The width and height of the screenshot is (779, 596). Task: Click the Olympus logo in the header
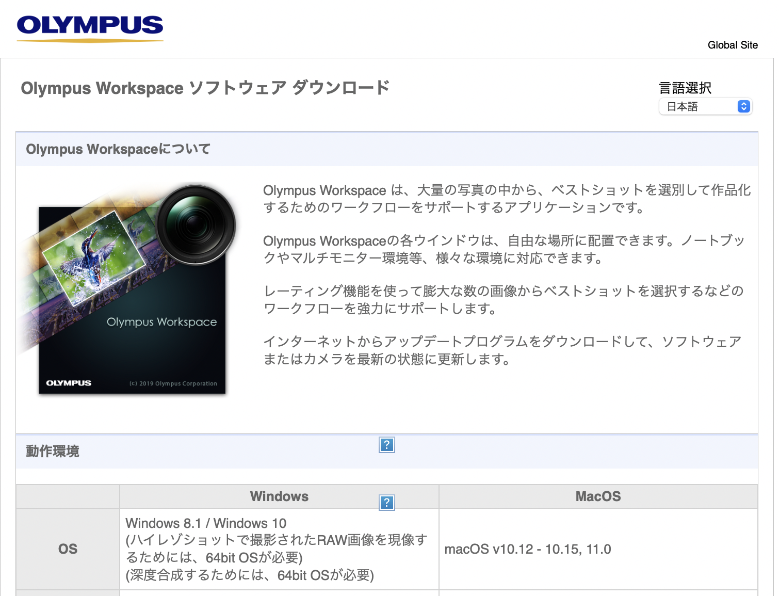pos(90,28)
